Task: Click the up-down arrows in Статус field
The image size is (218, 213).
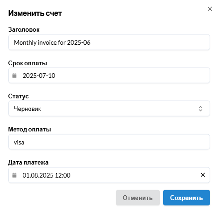Action: [200, 109]
